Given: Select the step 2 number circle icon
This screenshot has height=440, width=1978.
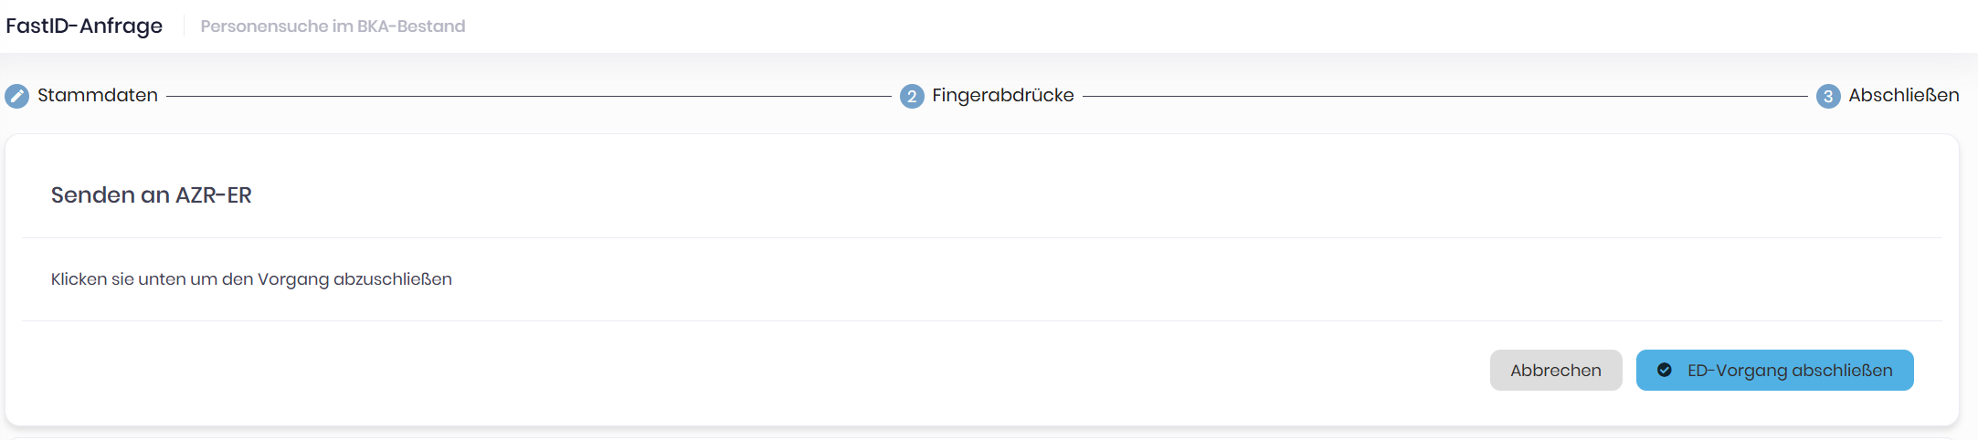Looking at the screenshot, I should pos(912,96).
